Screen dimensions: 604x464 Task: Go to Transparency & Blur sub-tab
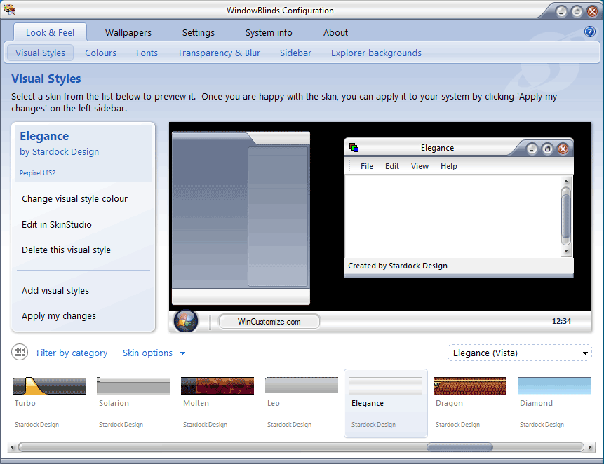219,53
